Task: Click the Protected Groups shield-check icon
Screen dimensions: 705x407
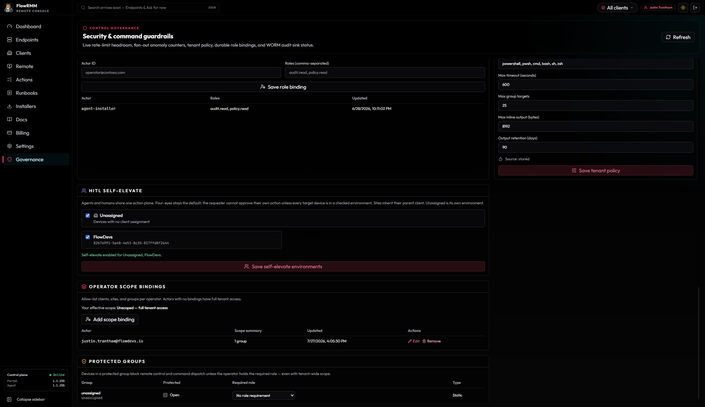Action: click(x=84, y=361)
